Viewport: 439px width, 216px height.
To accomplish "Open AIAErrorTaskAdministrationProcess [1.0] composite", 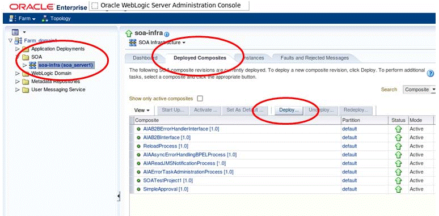I will [x=188, y=172].
